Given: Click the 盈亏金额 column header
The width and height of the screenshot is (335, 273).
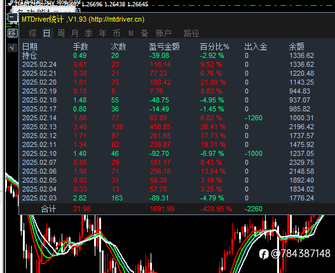Looking at the screenshot, I should click(x=164, y=46).
